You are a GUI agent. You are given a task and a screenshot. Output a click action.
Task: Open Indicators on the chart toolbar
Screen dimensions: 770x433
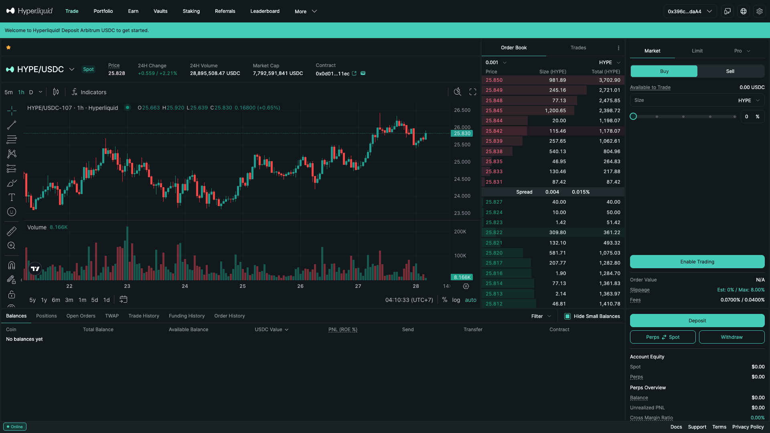pos(89,92)
